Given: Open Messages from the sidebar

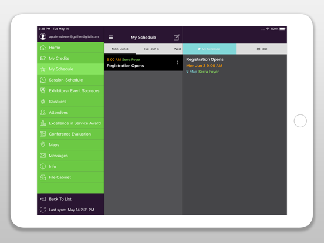Looking at the screenshot, I should coord(70,156).
